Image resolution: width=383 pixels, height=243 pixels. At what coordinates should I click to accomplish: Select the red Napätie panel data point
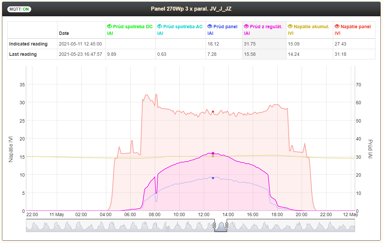pyautogui.click(x=213, y=112)
